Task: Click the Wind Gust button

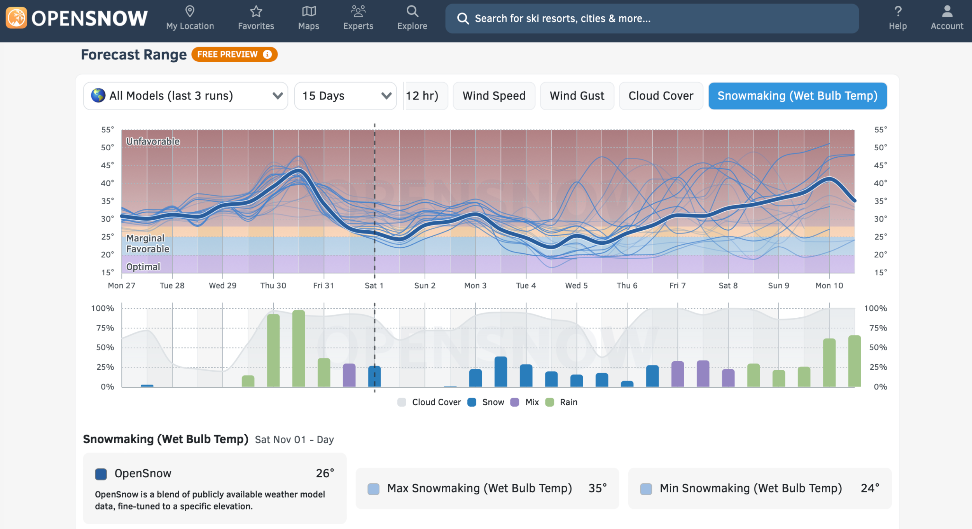Action: 577,96
